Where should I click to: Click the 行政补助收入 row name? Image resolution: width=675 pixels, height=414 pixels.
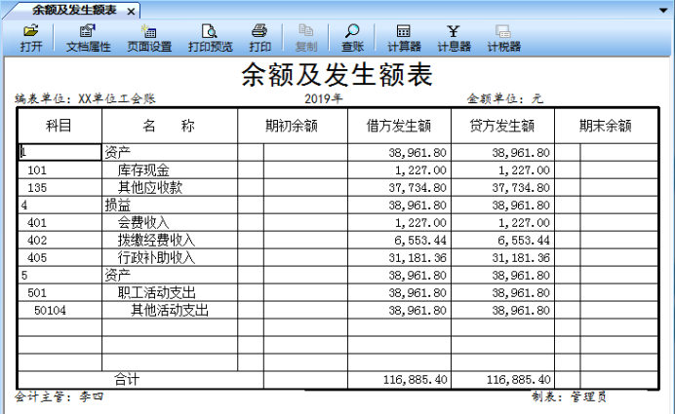click(156, 258)
